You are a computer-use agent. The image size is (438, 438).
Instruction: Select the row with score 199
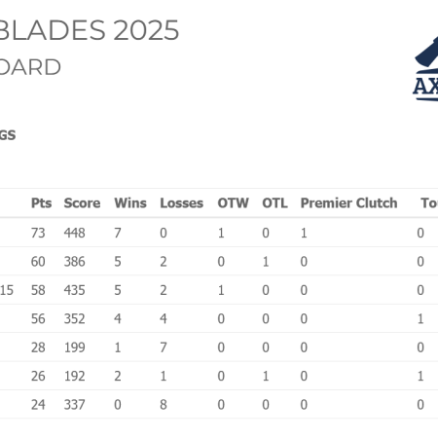(219, 347)
